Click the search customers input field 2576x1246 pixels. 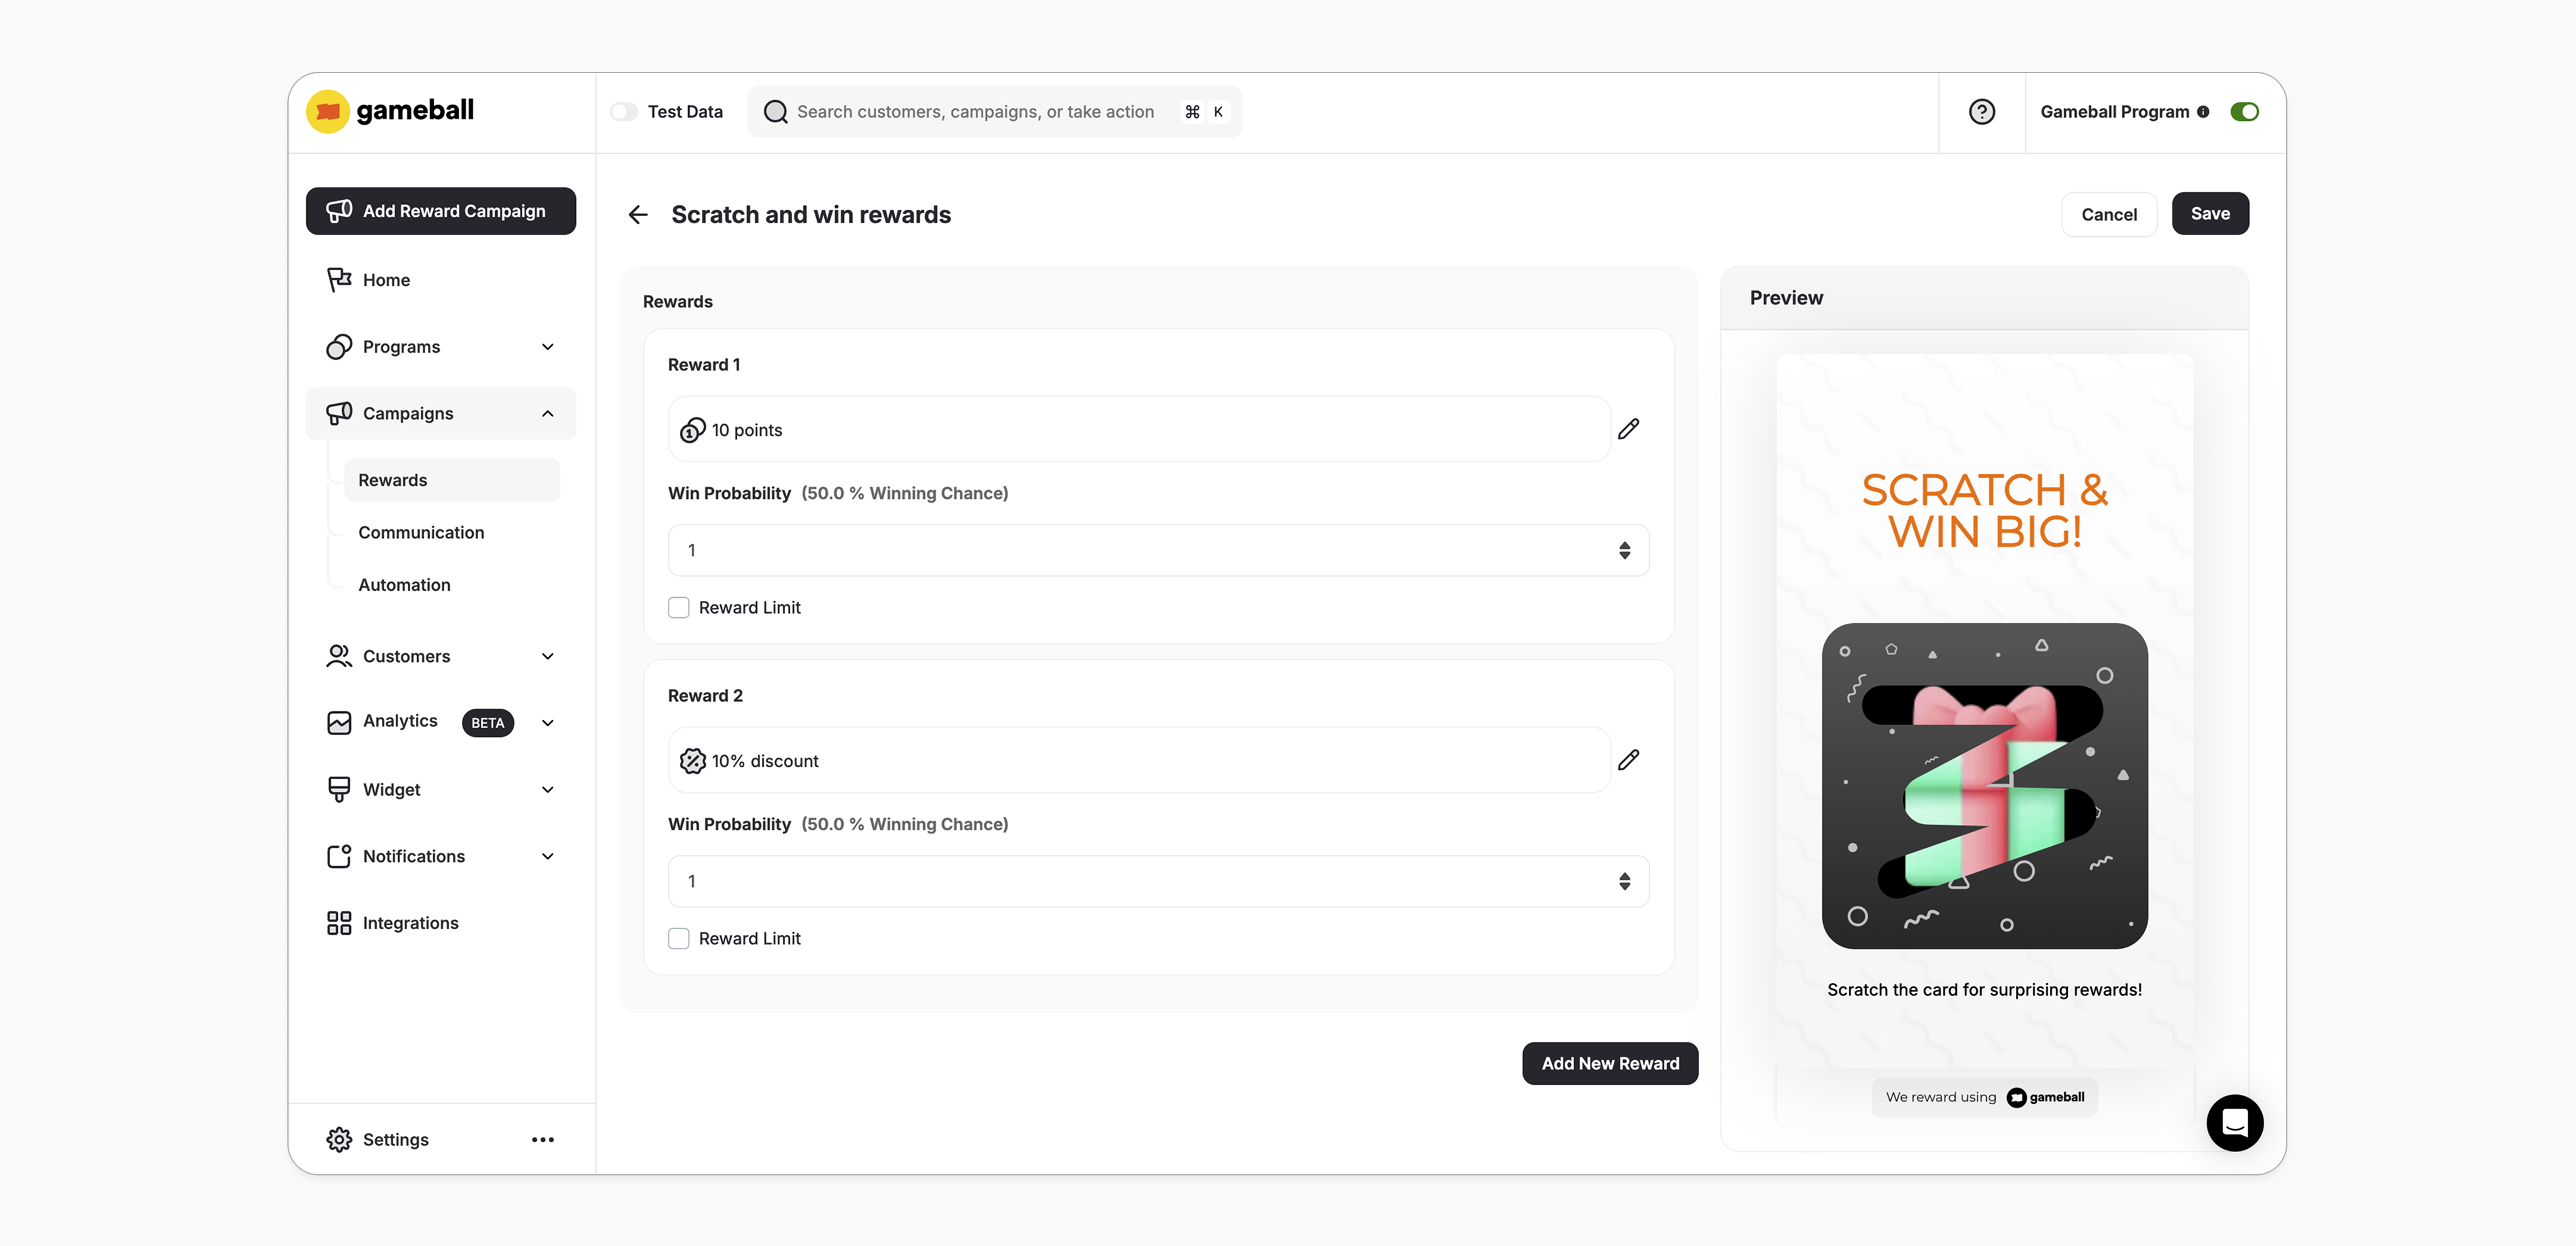pyautogui.click(x=995, y=111)
